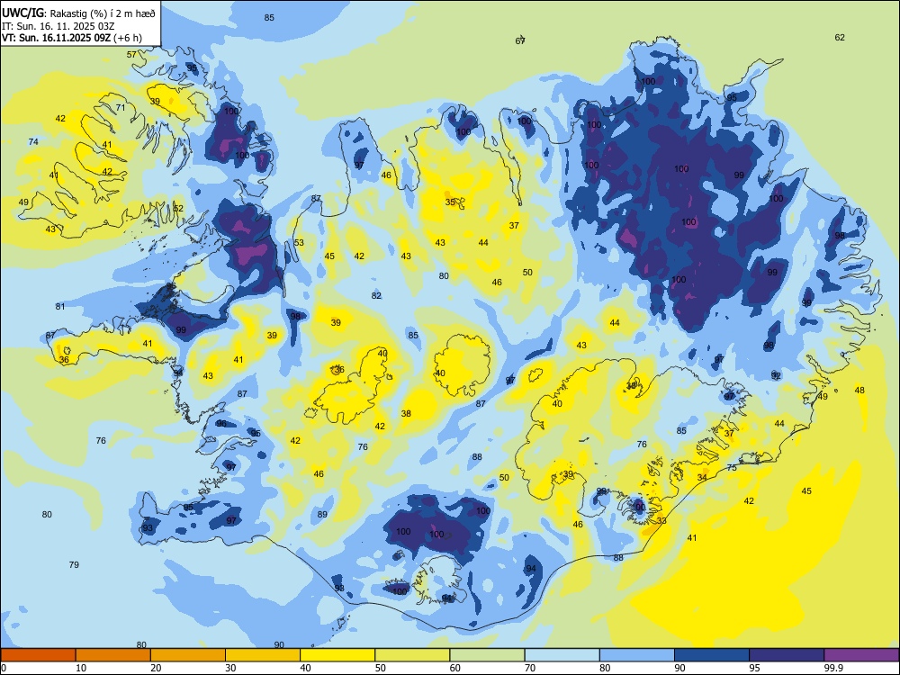
Task: Pick the yellow-green 50–60 legend swatch
Action: click(412, 655)
